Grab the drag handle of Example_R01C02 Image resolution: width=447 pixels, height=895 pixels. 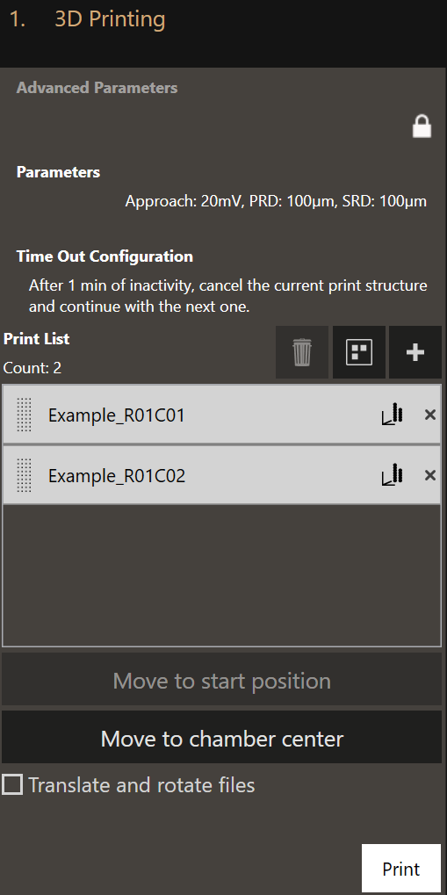[x=24, y=475]
